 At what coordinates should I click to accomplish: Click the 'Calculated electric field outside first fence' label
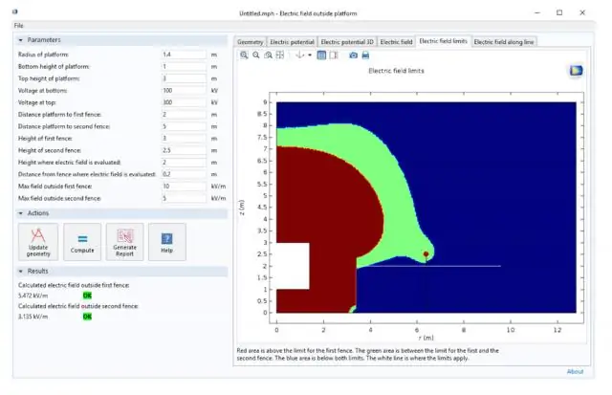point(74,285)
